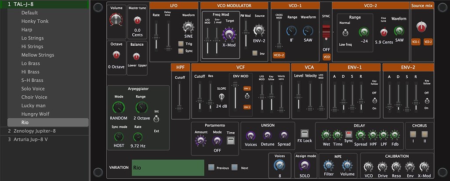Adjust the LFO Waveform SINE knob
The height and width of the screenshot is (181, 450).
point(188,28)
